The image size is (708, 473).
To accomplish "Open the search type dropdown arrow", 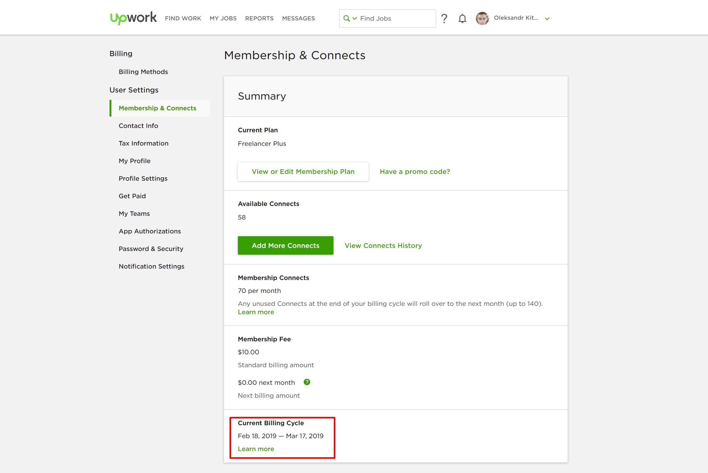I will [354, 19].
